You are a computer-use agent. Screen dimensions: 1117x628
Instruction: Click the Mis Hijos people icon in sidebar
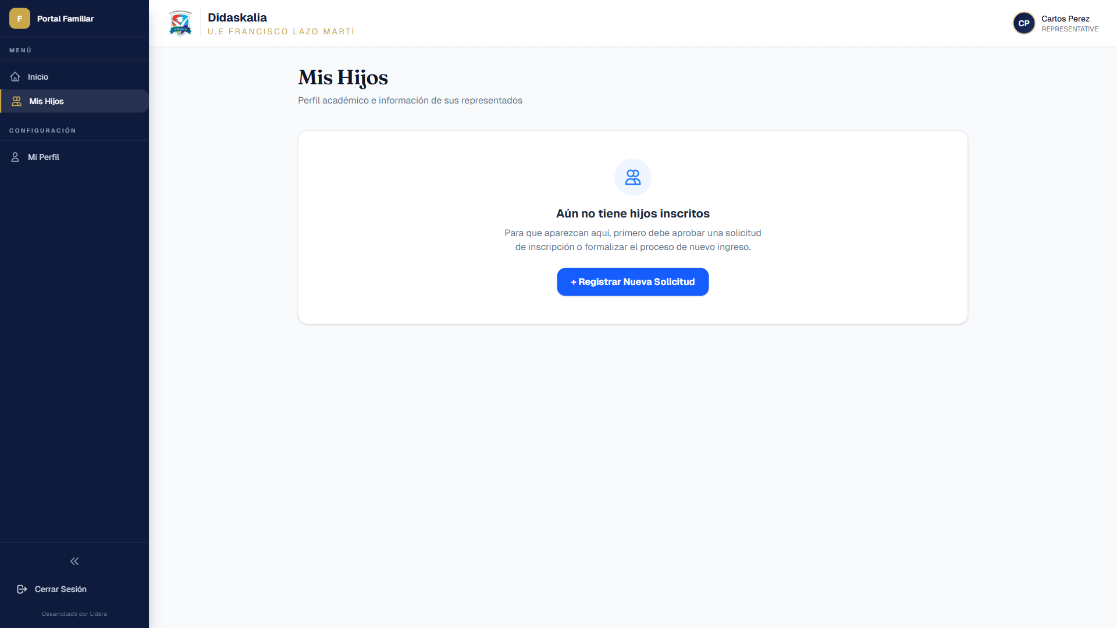click(x=17, y=101)
